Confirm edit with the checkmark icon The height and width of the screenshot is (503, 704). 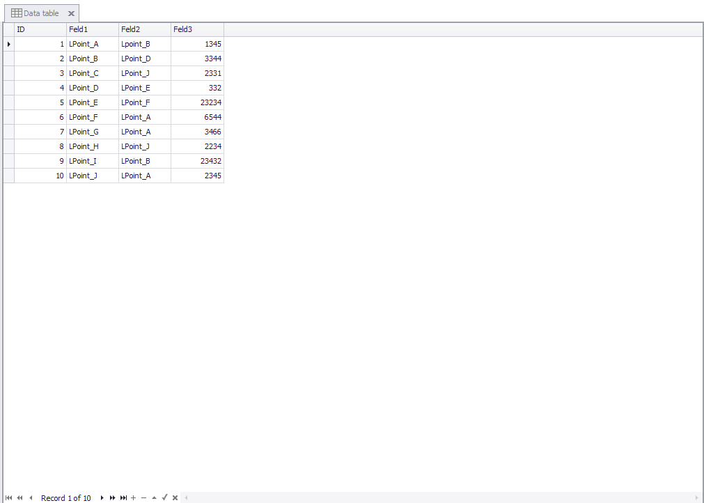click(x=164, y=498)
